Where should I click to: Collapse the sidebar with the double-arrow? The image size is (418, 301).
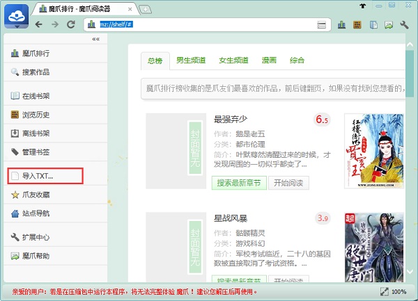[95, 40]
